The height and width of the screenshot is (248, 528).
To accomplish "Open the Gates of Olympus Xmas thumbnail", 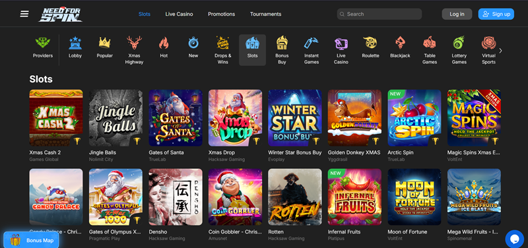I will click(115, 197).
